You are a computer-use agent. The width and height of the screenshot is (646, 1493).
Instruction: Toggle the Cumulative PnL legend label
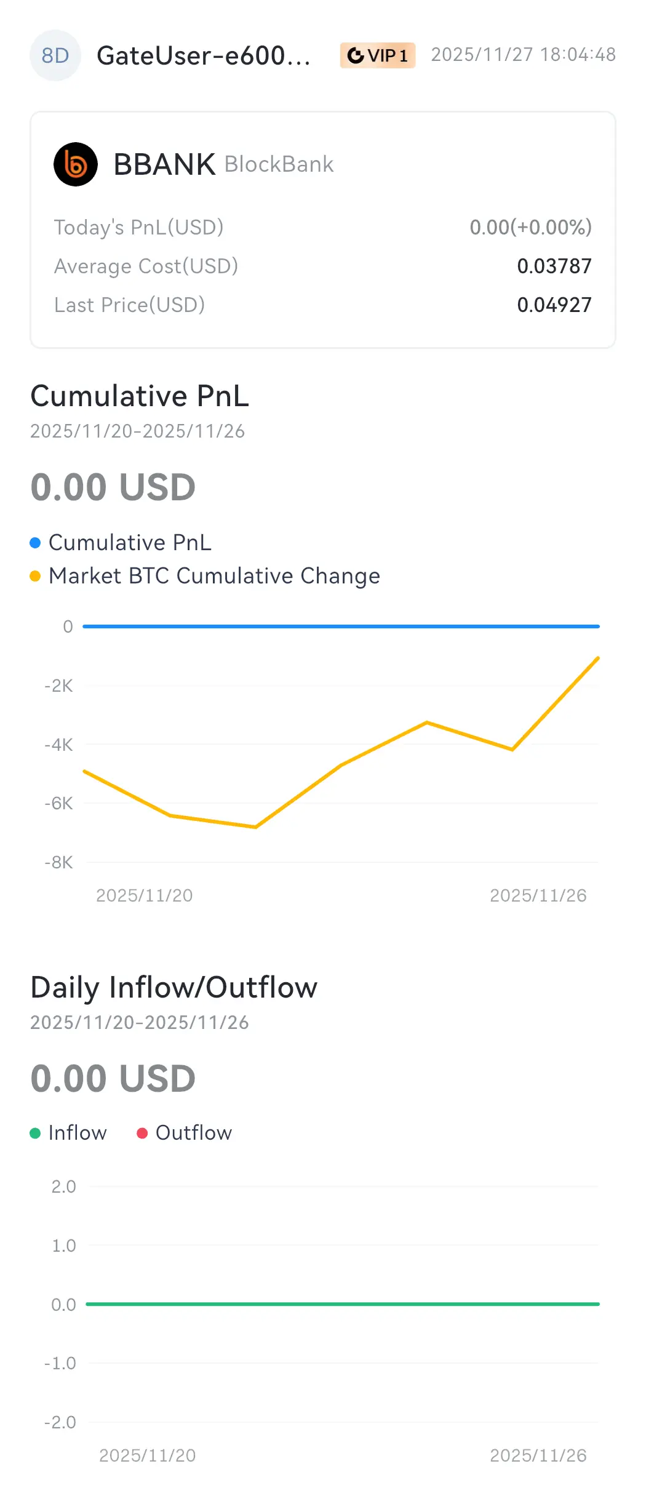tap(130, 543)
